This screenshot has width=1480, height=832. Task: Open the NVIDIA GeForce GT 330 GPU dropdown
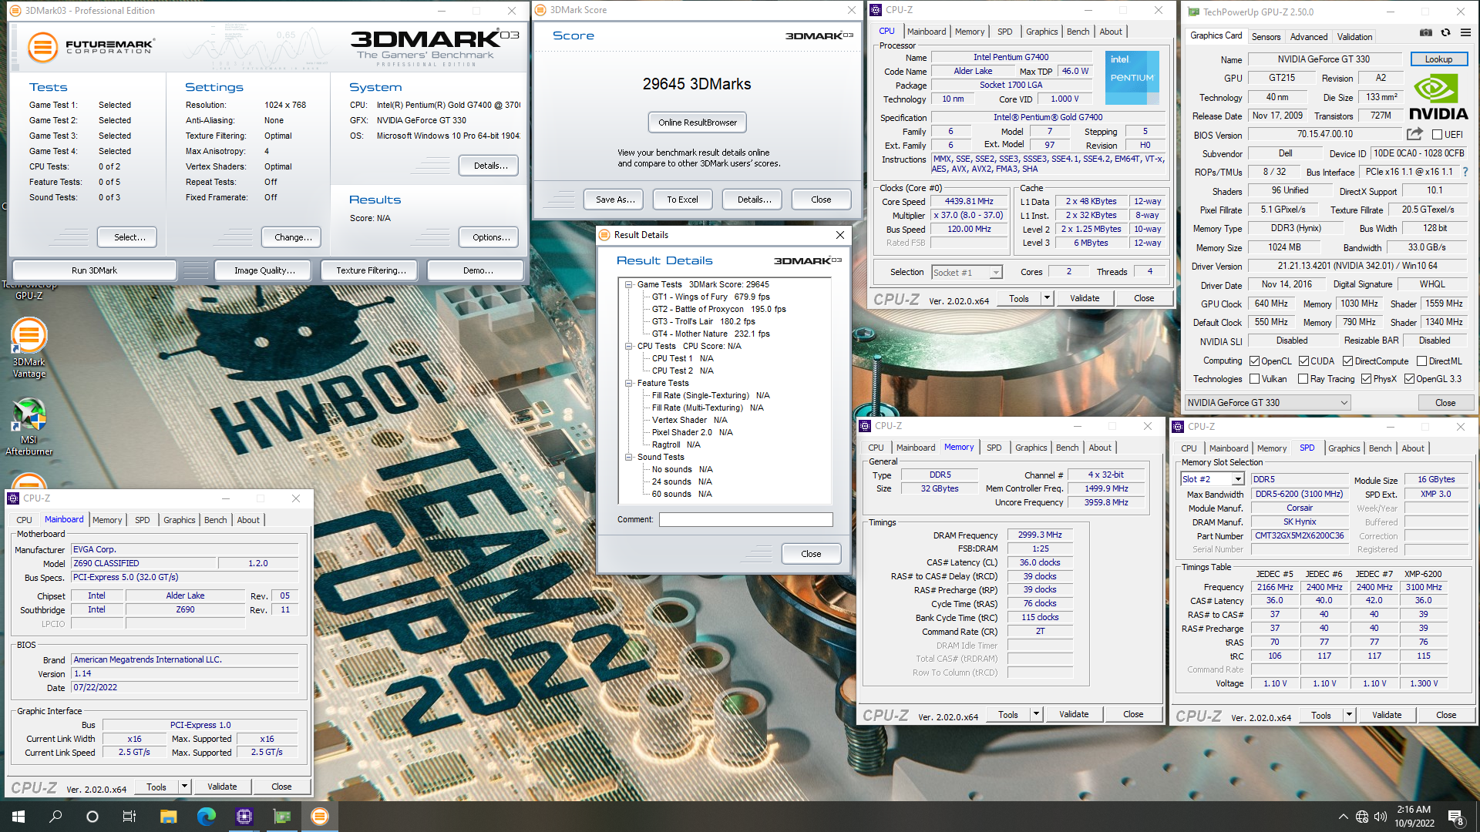(x=1268, y=402)
